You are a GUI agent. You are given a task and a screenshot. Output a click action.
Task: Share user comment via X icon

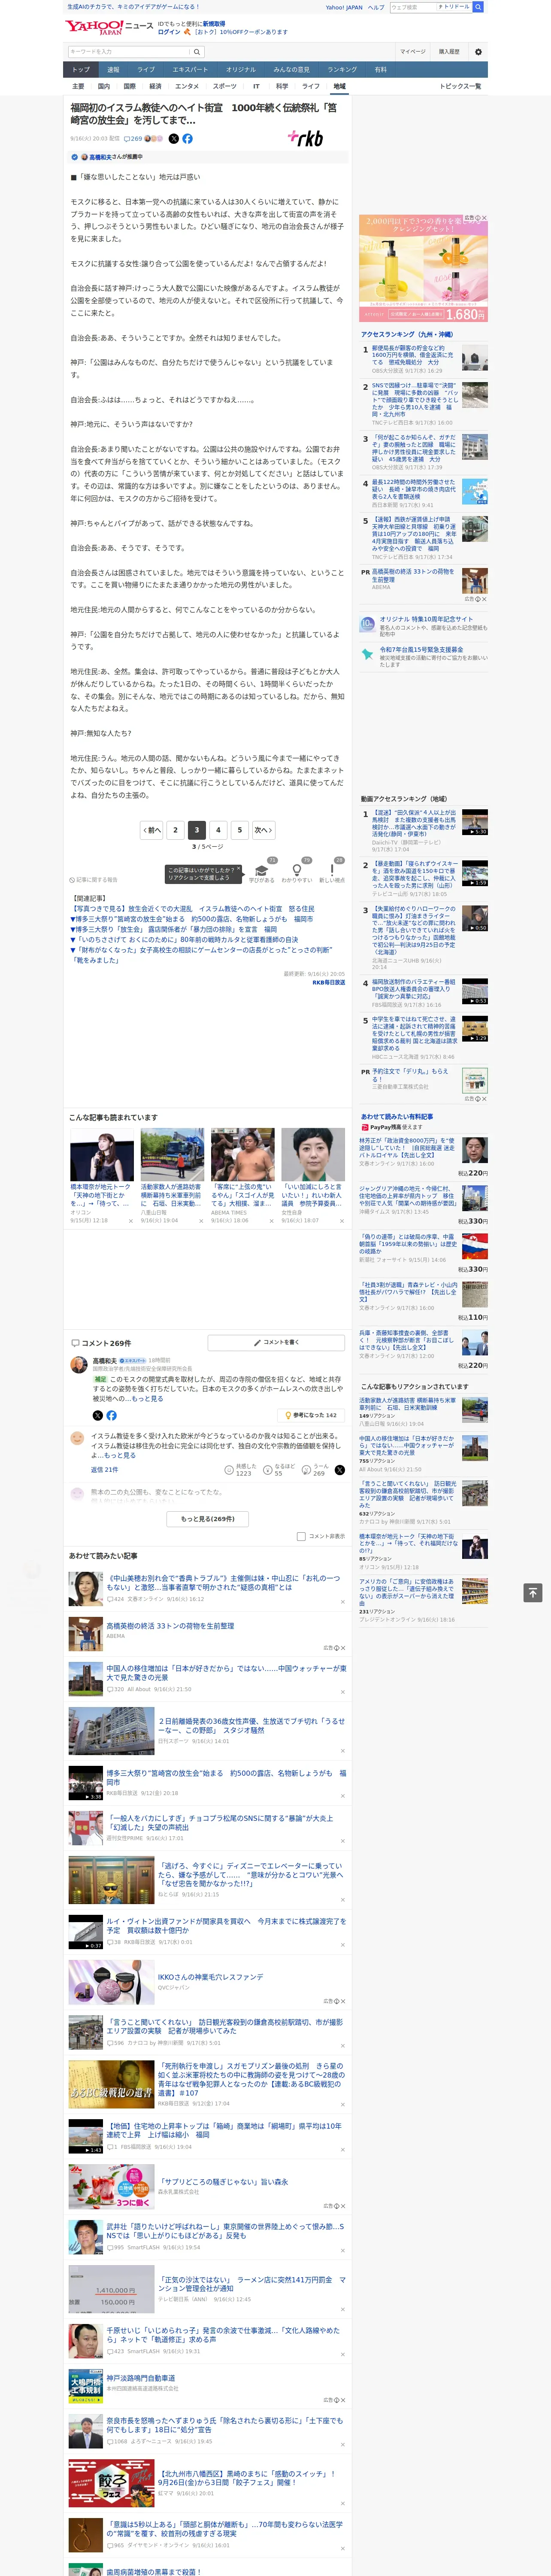point(339,1470)
